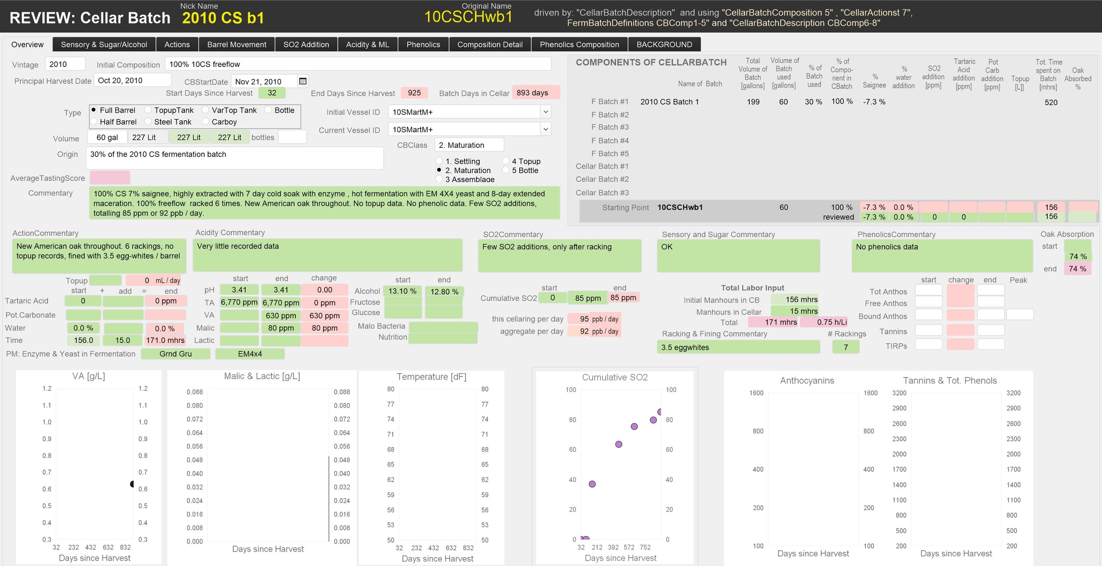Click the 2010 CS Batch 1 name
The width and height of the screenshot is (1102, 566).
click(x=669, y=102)
